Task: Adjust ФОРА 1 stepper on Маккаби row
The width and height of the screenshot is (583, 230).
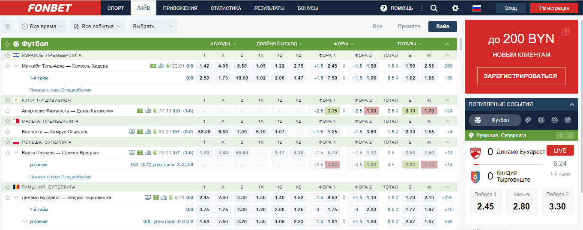Action: pos(344,66)
